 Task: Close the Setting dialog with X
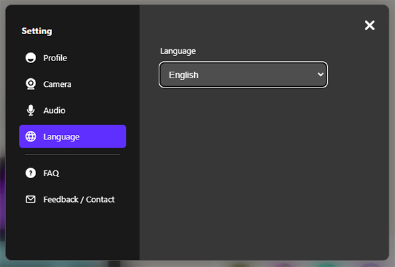(369, 26)
